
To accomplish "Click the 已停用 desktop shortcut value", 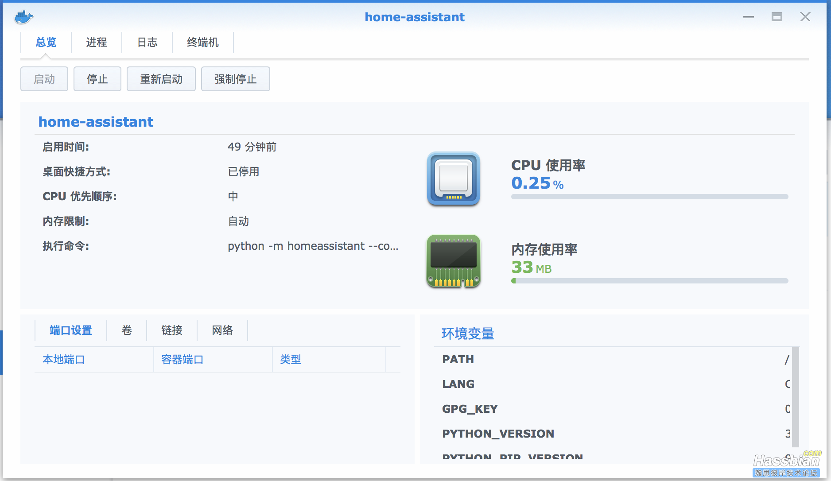I will (244, 172).
